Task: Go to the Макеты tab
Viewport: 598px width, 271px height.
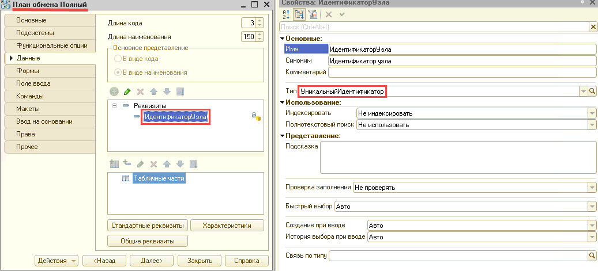Action: 50,109
